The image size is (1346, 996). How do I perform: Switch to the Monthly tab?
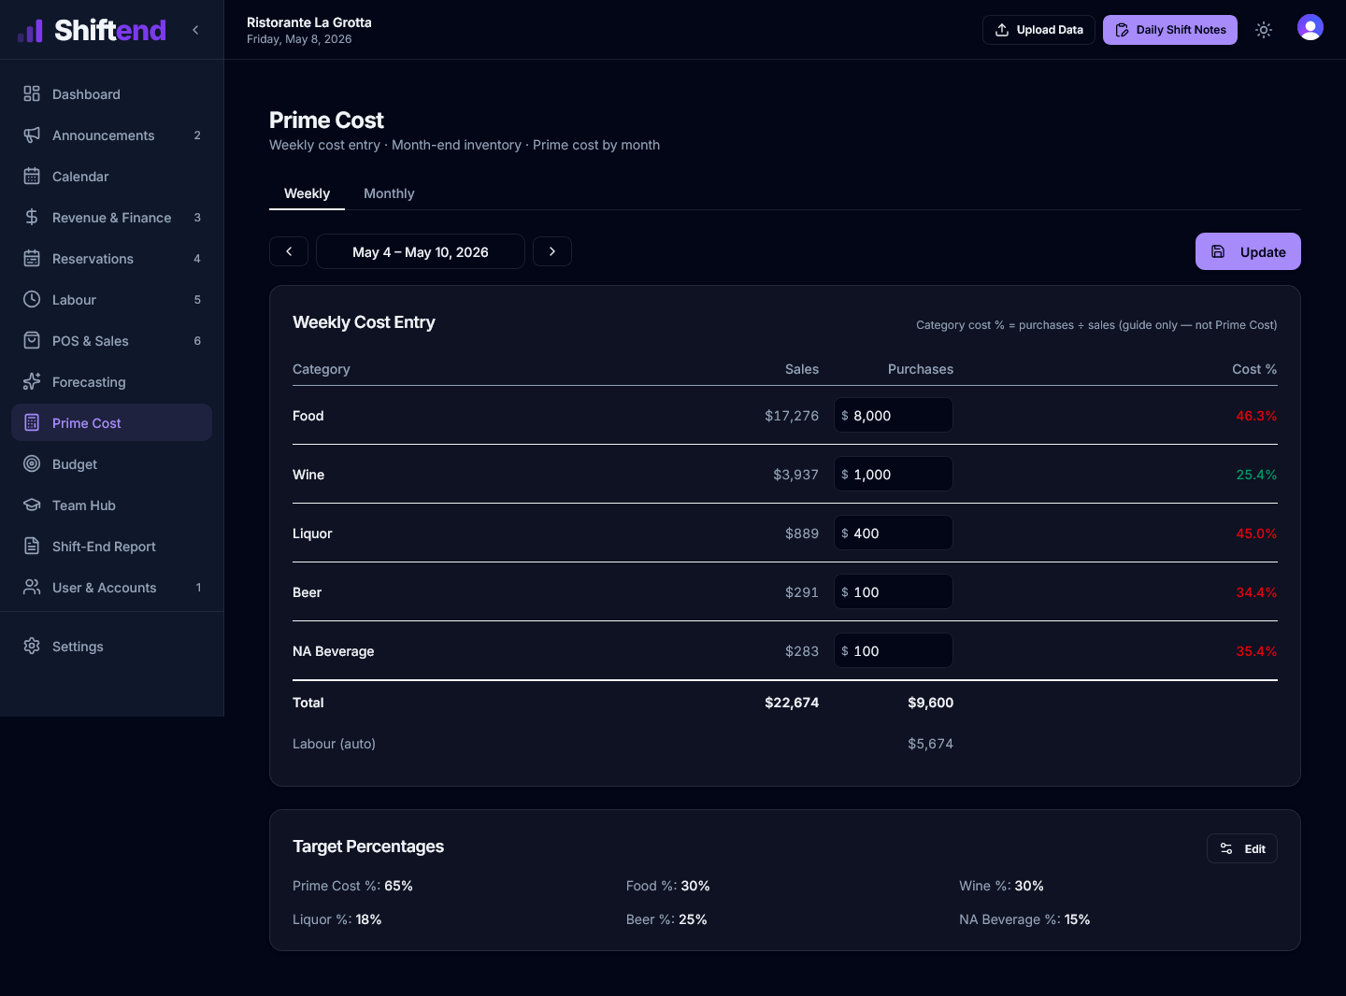point(389,193)
